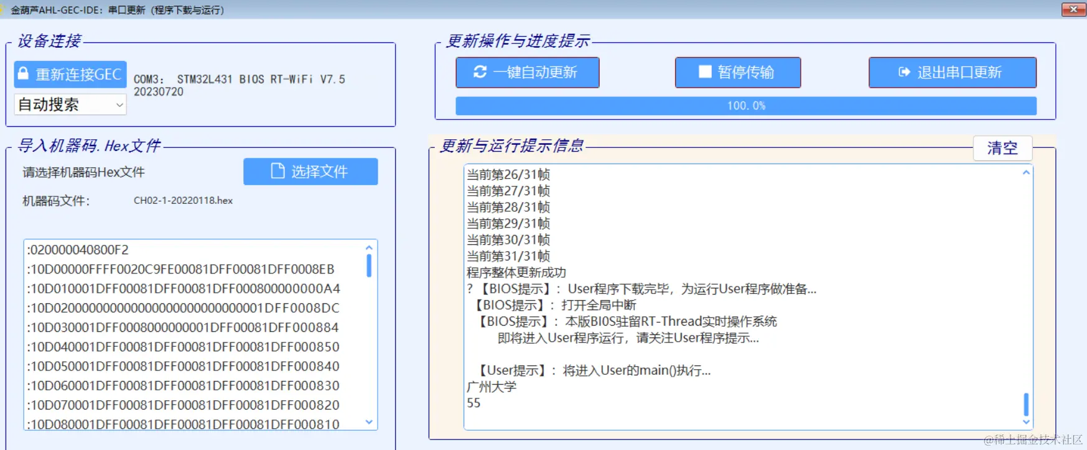1087x450 pixels.
Task: Close the serial update window
Action: click(x=1073, y=9)
